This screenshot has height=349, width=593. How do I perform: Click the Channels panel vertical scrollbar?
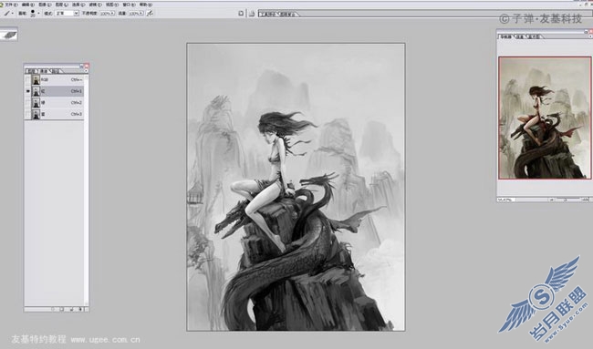coord(87,190)
